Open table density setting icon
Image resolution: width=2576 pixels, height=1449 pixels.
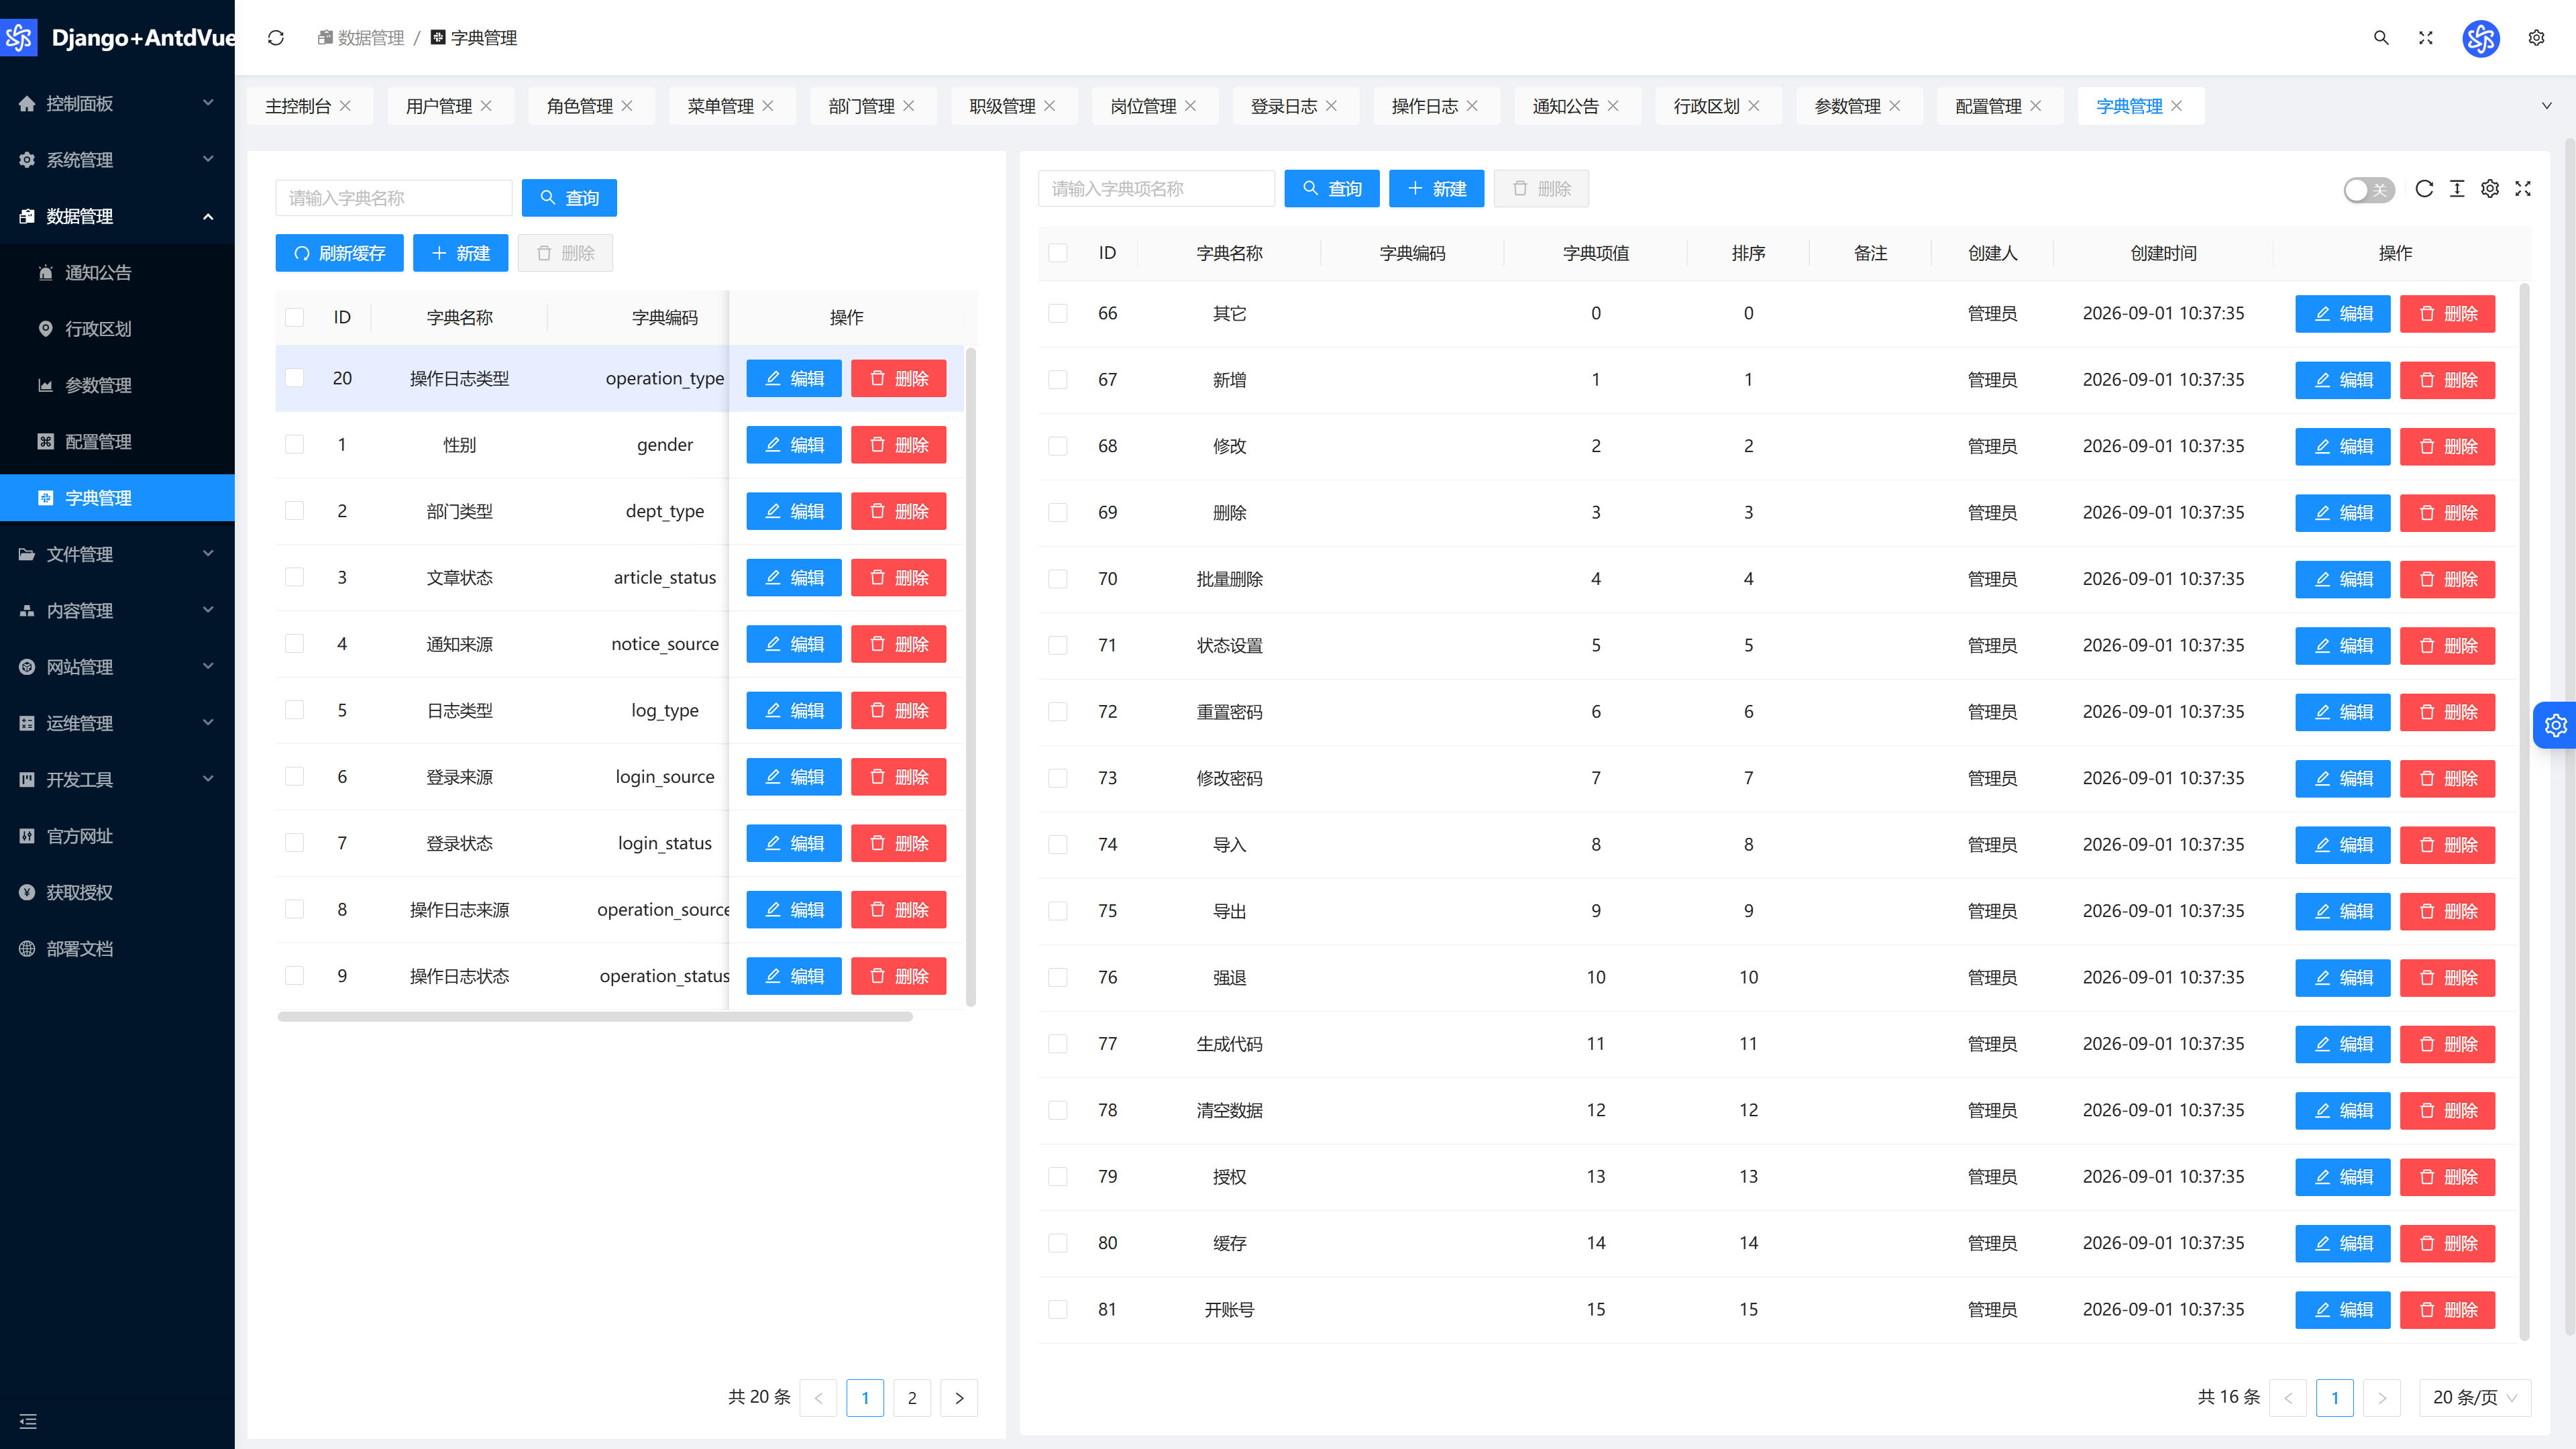(2457, 189)
